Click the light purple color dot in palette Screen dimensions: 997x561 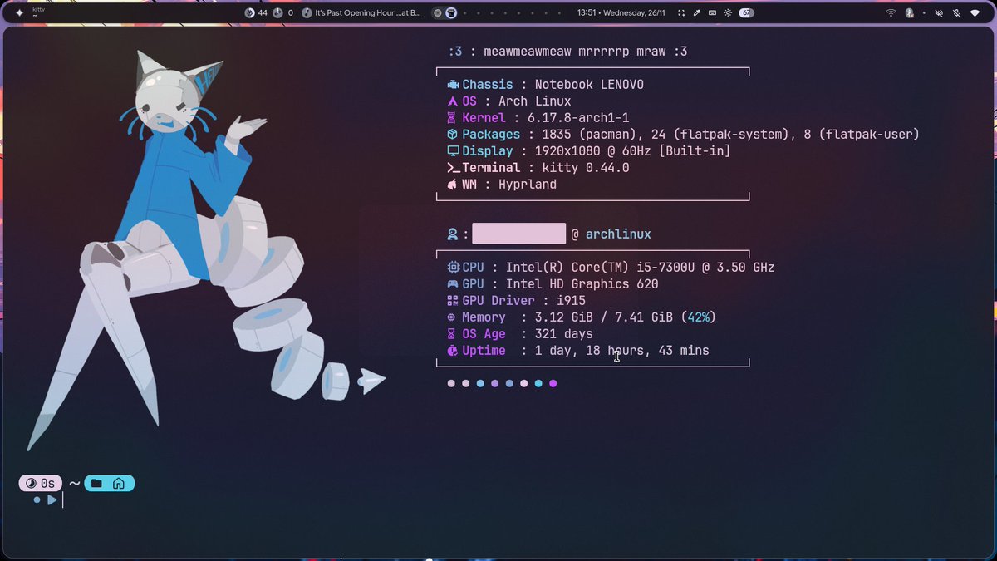coord(495,384)
